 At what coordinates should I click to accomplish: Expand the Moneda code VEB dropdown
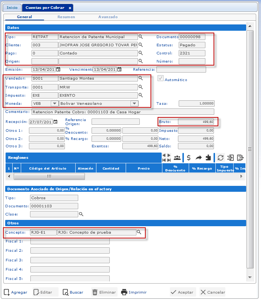pyautogui.click(x=54, y=104)
